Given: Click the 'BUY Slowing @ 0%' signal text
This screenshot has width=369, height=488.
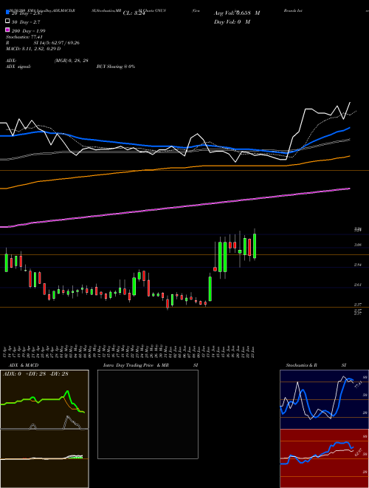Looking at the screenshot, I should click(116, 67).
